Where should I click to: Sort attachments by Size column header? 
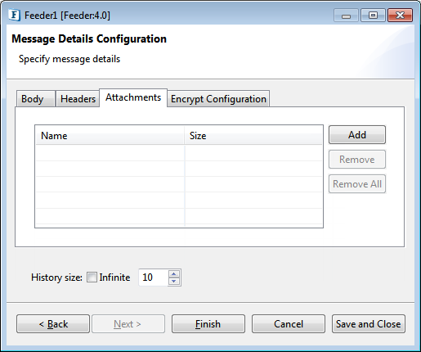click(x=253, y=136)
